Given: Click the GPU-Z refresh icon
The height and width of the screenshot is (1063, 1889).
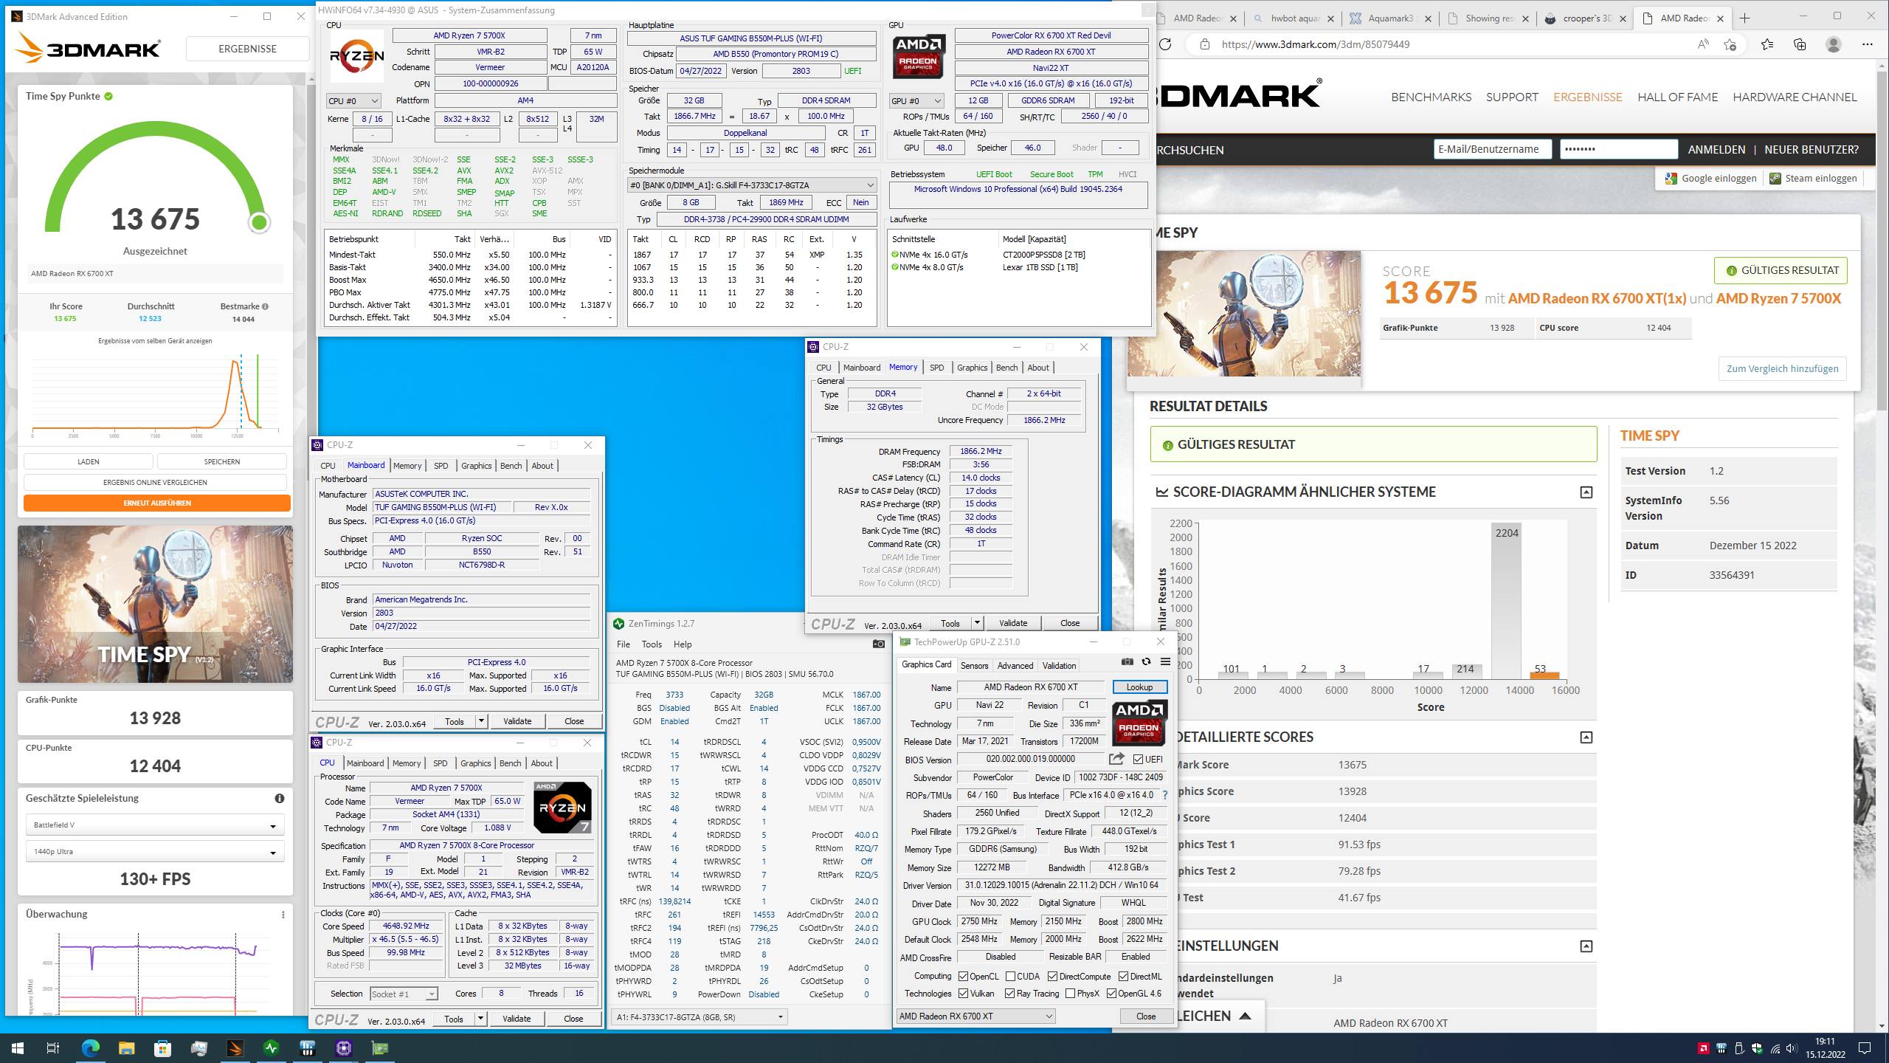Looking at the screenshot, I should 1146,661.
